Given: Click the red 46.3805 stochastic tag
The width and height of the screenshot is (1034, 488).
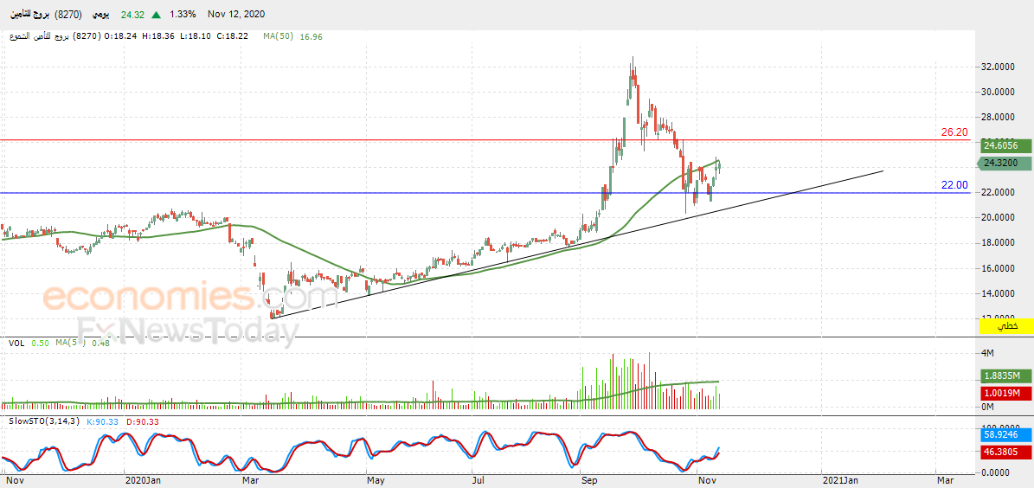Looking at the screenshot, I should tap(1006, 453).
